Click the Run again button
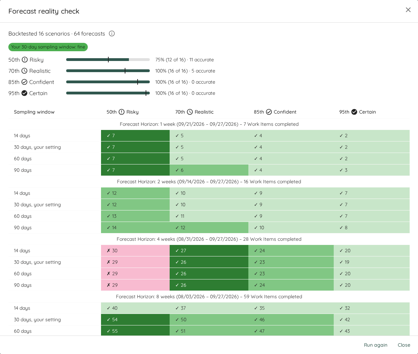 point(376,345)
